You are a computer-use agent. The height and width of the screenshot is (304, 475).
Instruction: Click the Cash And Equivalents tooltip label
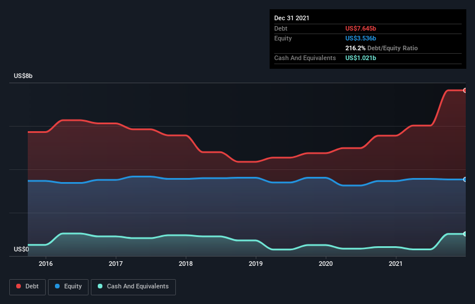(305, 58)
